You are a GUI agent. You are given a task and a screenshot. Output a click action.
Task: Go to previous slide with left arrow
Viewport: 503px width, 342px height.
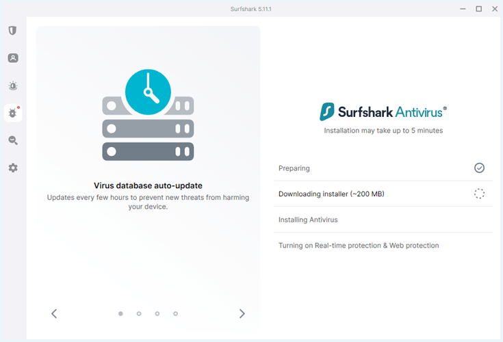tap(54, 313)
